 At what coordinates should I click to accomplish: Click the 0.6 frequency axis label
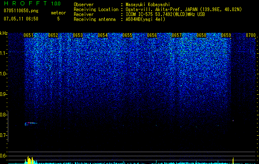point(3,156)
